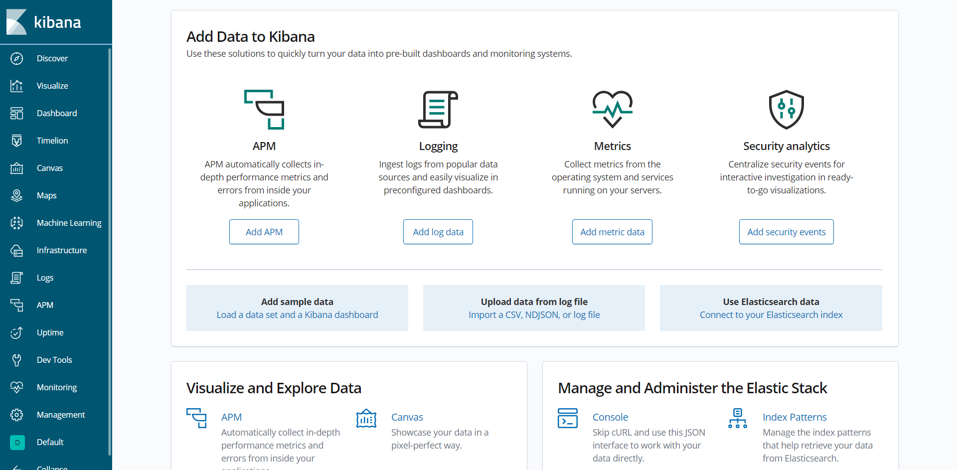The width and height of the screenshot is (957, 470).
Task: Open the Dashboard menu item
Action: [57, 113]
